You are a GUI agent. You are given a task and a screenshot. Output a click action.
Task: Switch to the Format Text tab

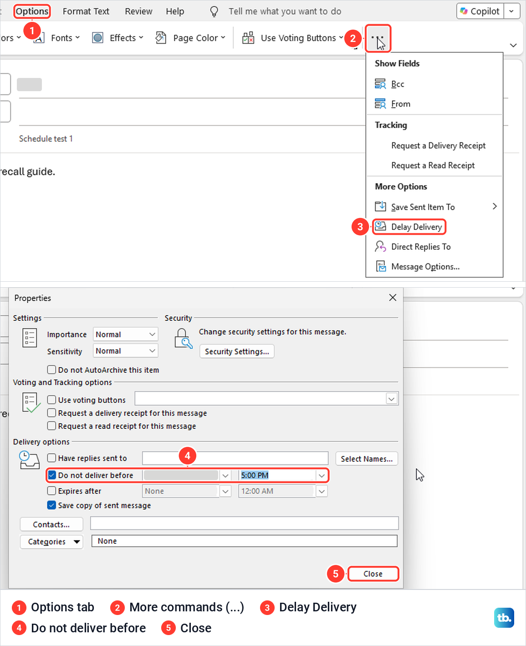point(86,11)
